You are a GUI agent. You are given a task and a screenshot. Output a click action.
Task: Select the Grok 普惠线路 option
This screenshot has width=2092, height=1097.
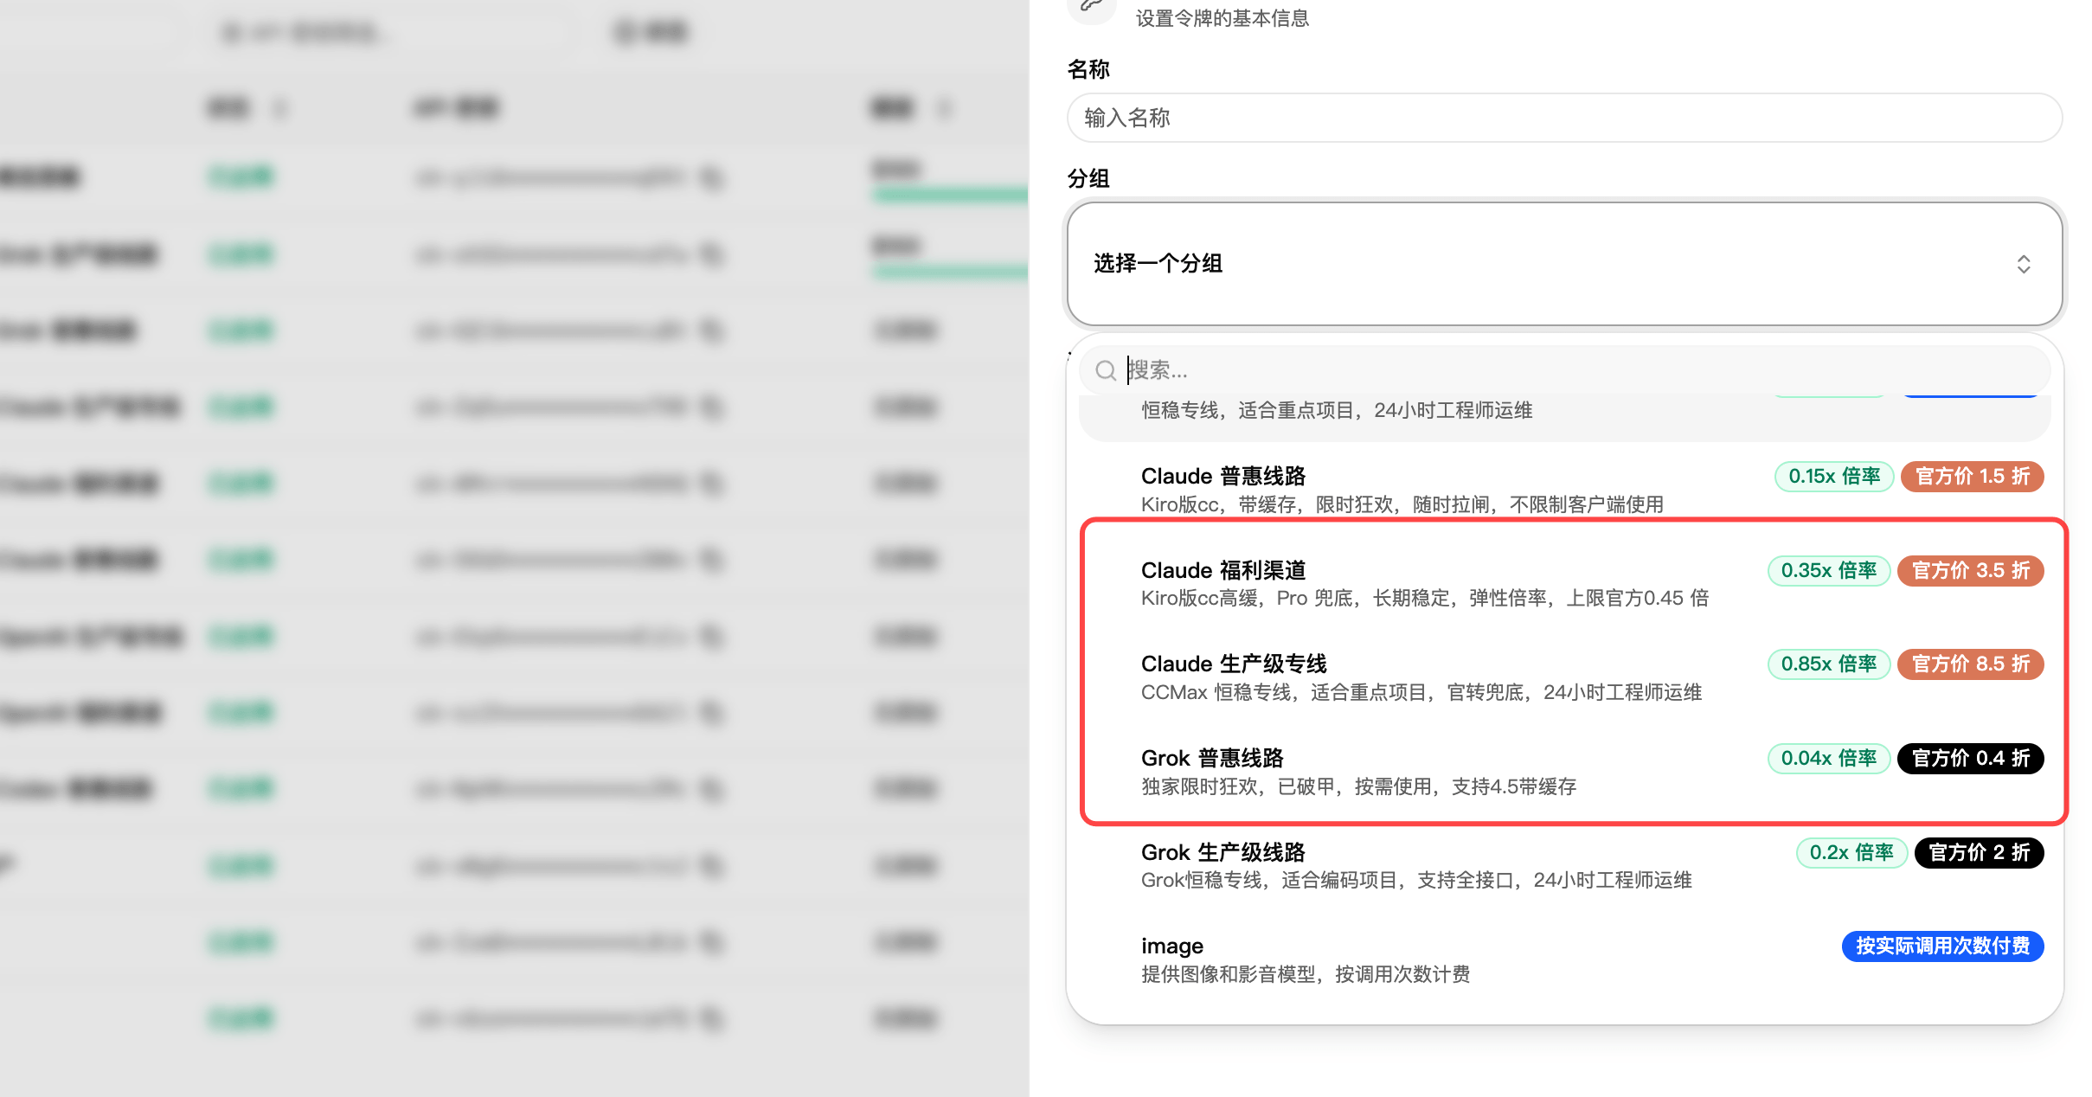pos(1564,771)
